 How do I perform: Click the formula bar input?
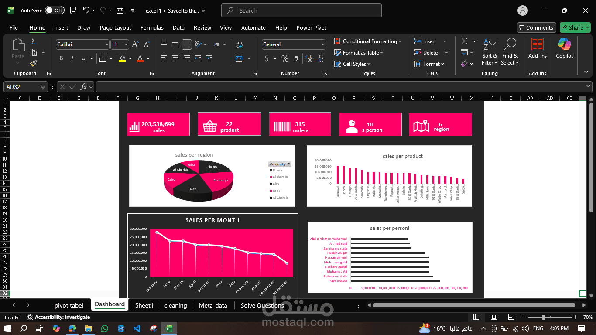point(344,87)
